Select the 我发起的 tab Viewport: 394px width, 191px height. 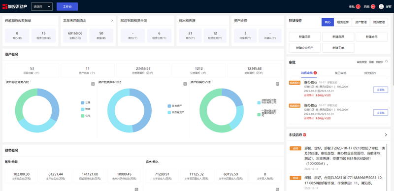(370, 73)
